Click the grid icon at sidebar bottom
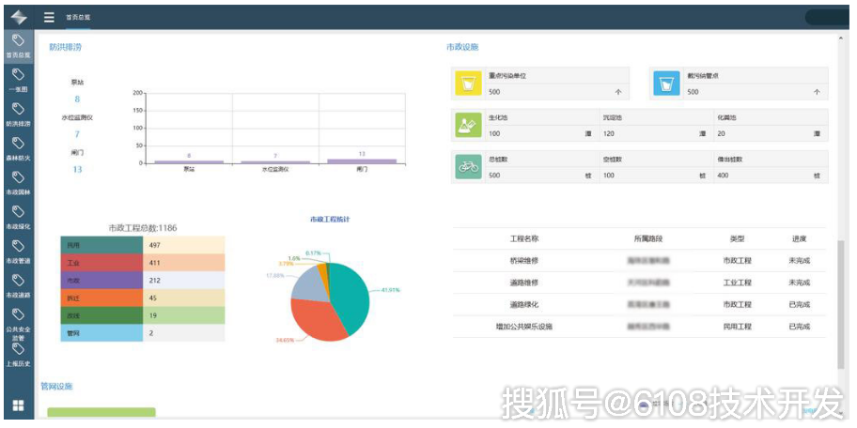857x428 pixels. coord(19,405)
